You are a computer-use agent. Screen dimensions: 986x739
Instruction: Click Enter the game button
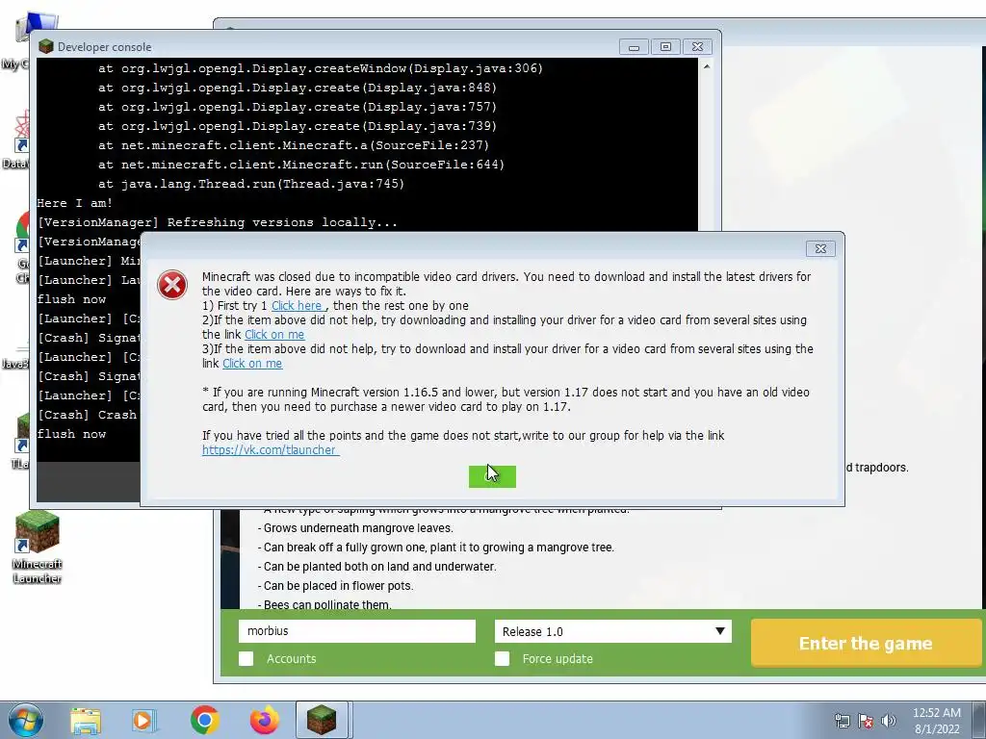point(866,644)
